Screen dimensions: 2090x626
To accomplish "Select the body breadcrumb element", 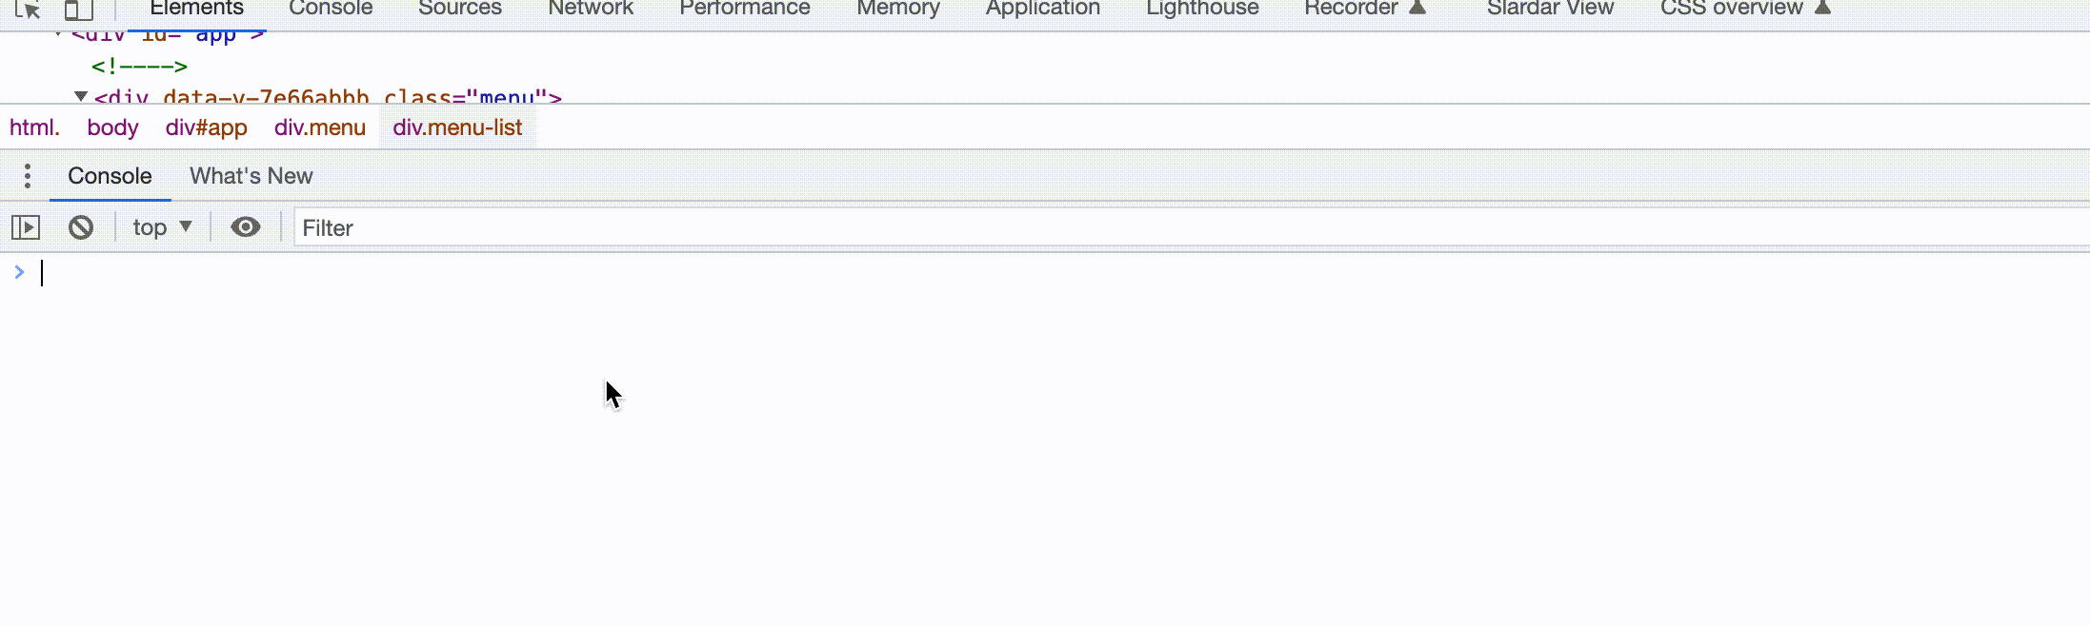I will coord(112,127).
